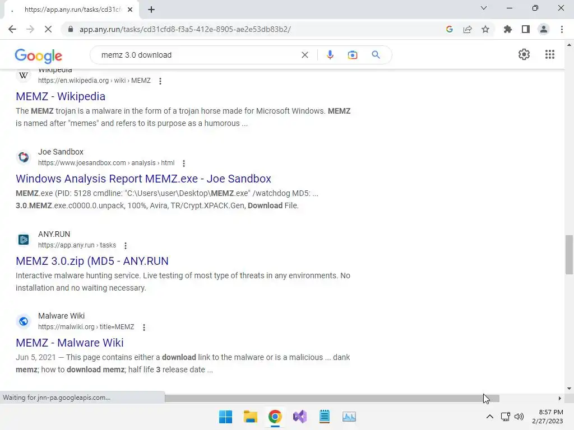Image resolution: width=574 pixels, height=430 pixels.
Task: Start search by voice microphone
Action: (x=330, y=55)
